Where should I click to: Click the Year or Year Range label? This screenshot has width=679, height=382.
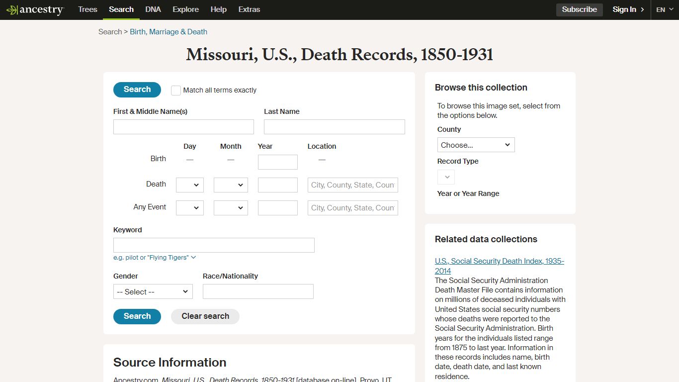tap(468, 193)
